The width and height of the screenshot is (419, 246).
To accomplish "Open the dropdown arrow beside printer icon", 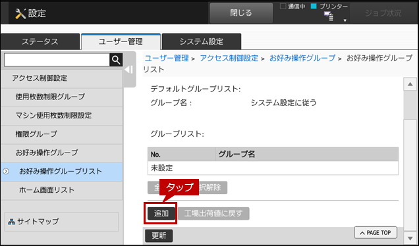I will tap(345, 20).
